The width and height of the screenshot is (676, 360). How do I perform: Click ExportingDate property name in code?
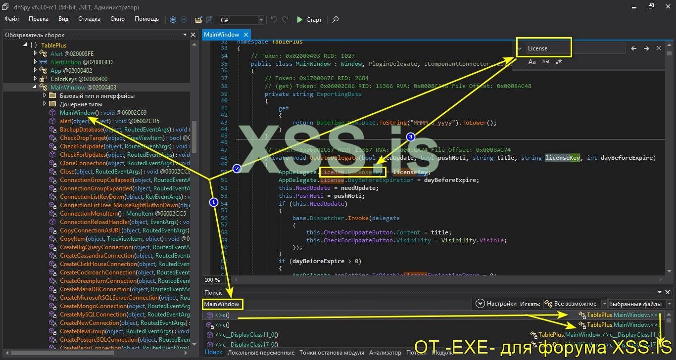340,94
